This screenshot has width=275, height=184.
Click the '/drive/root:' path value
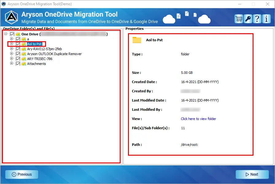coord(189,145)
